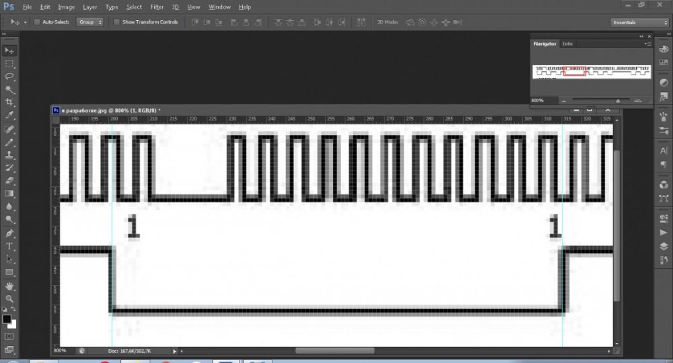Click the status bar preview icon beside 800%
This screenshot has height=363, width=673.
click(x=81, y=351)
